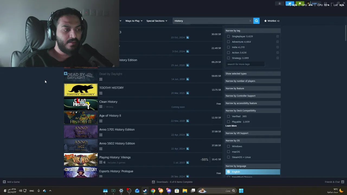Exclude the Strategy tag with its minus icon
Image resolution: width=347 pixels, height=195 pixels.
click(x=278, y=58)
